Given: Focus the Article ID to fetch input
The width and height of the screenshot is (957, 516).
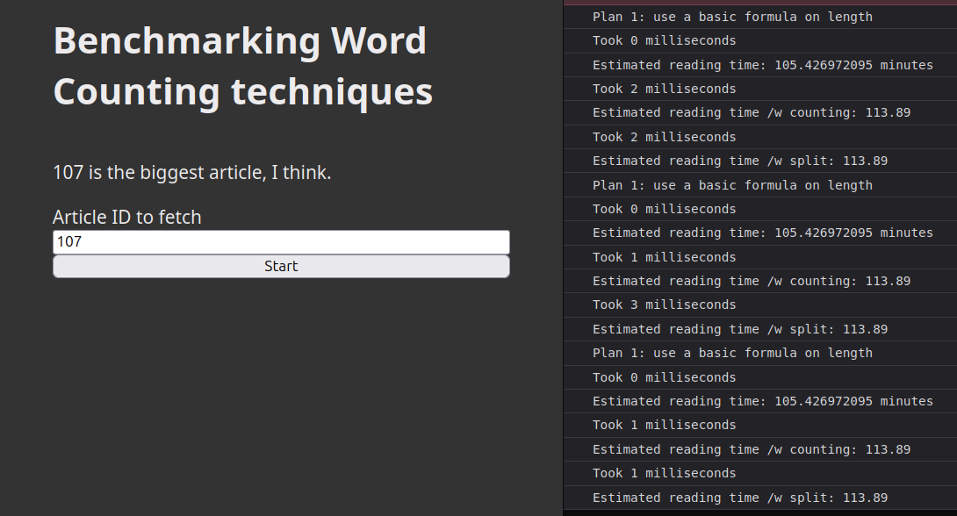Looking at the screenshot, I should [x=281, y=242].
